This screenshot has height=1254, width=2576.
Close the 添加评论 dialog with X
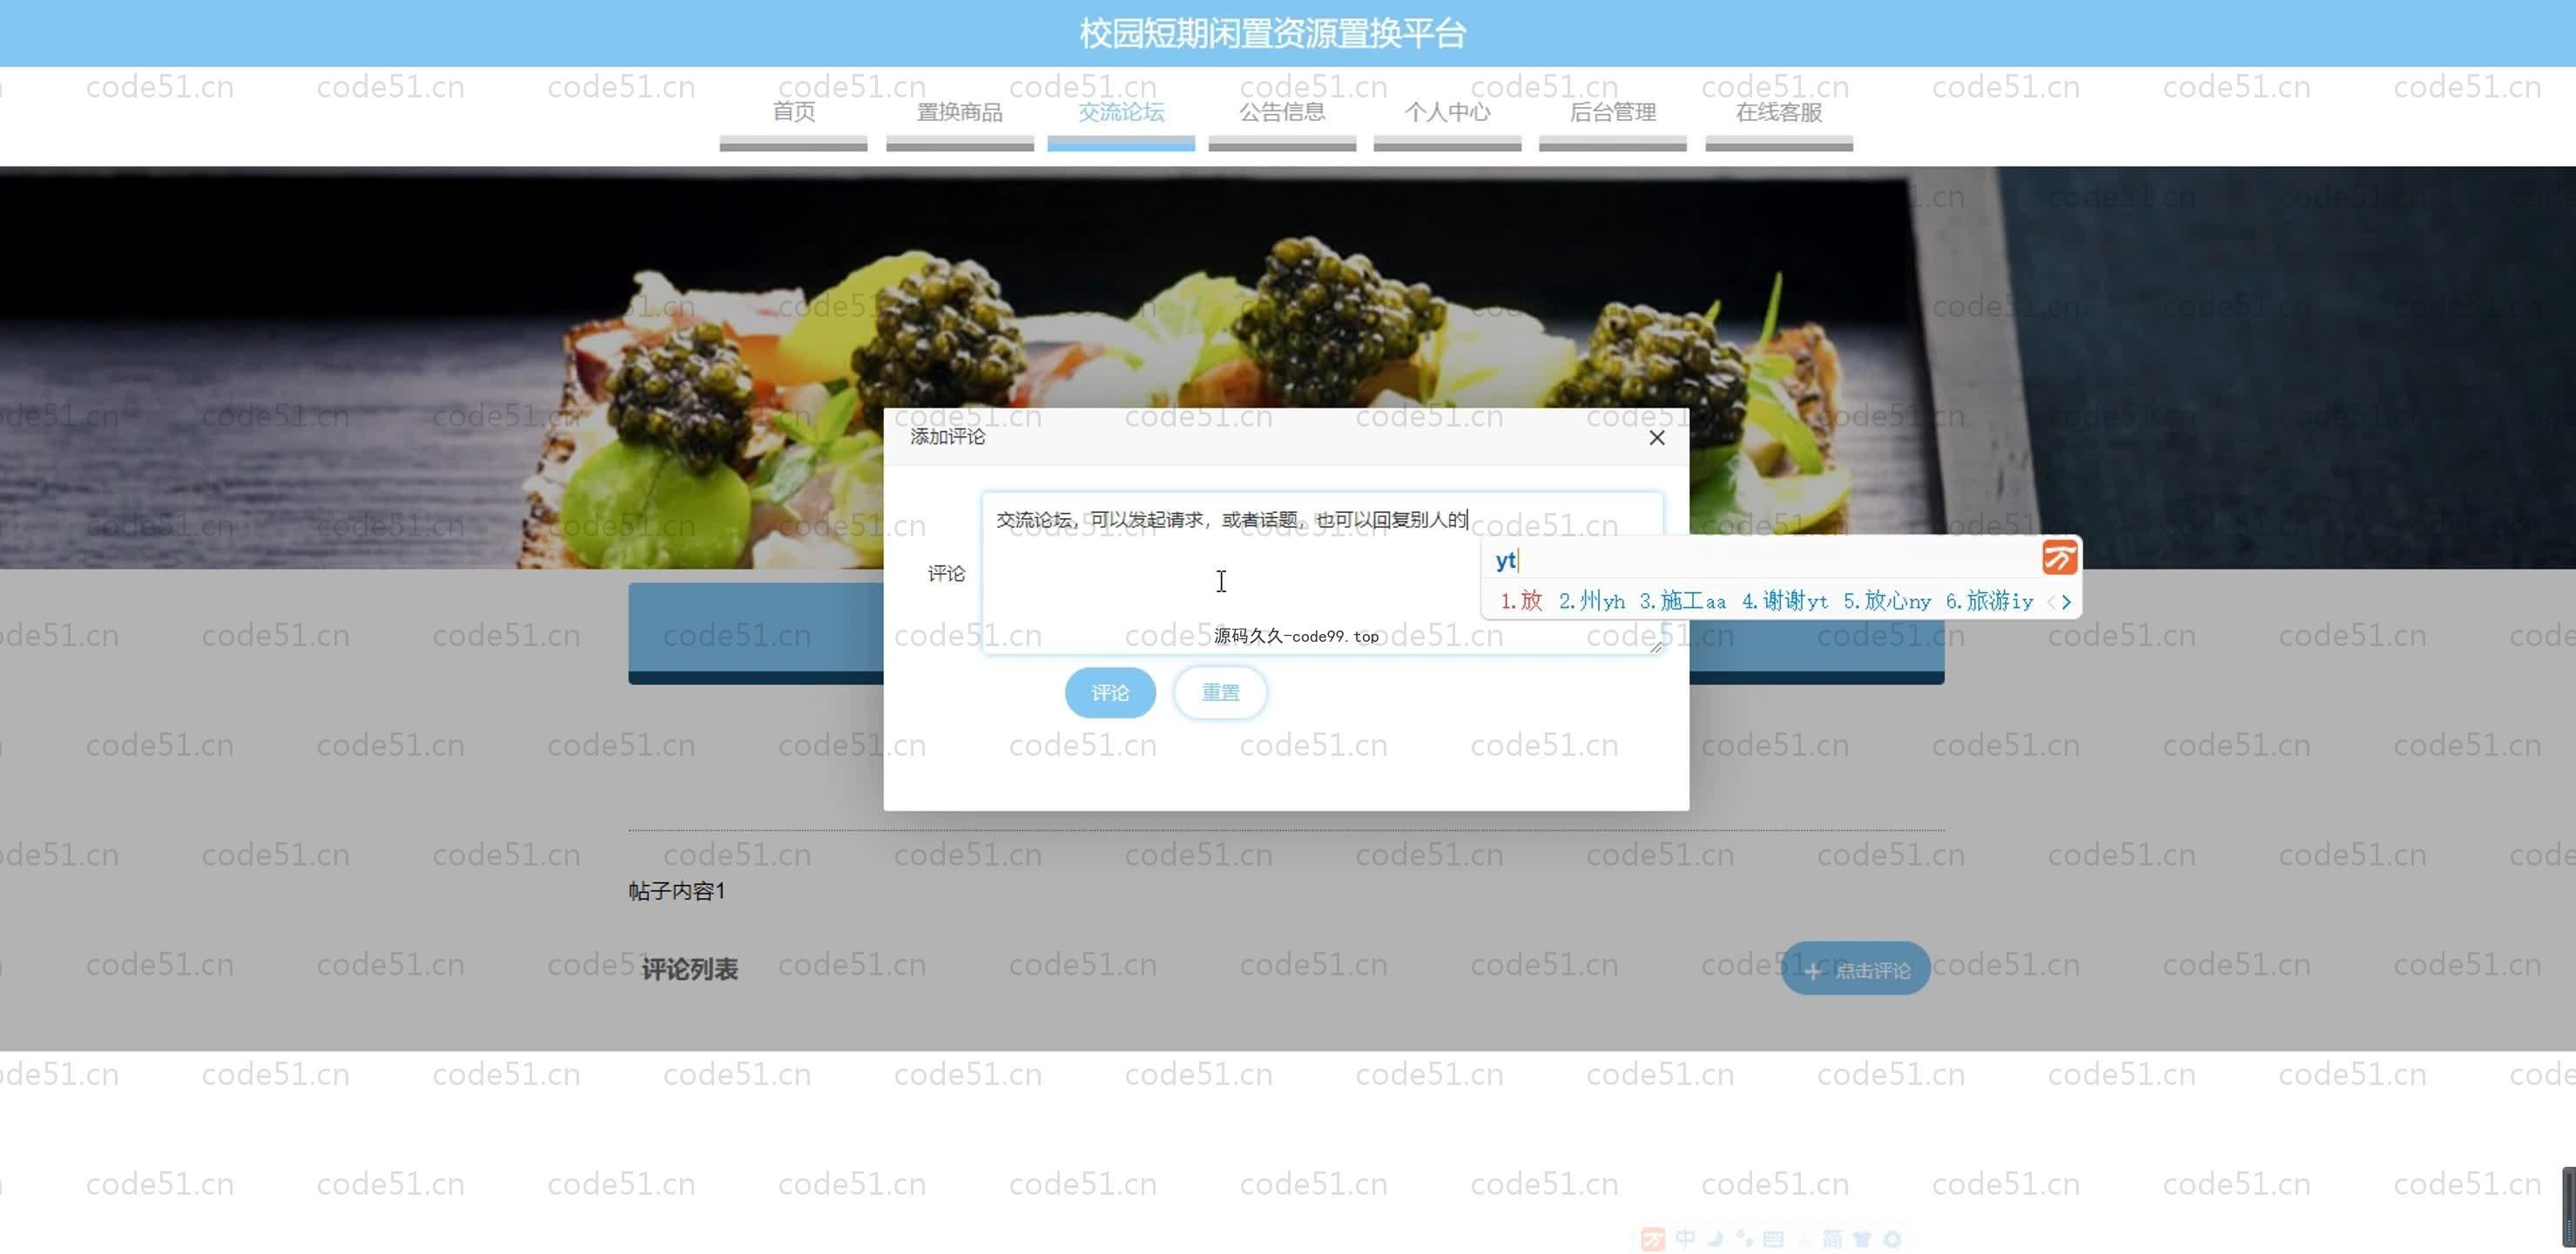pos(1657,438)
